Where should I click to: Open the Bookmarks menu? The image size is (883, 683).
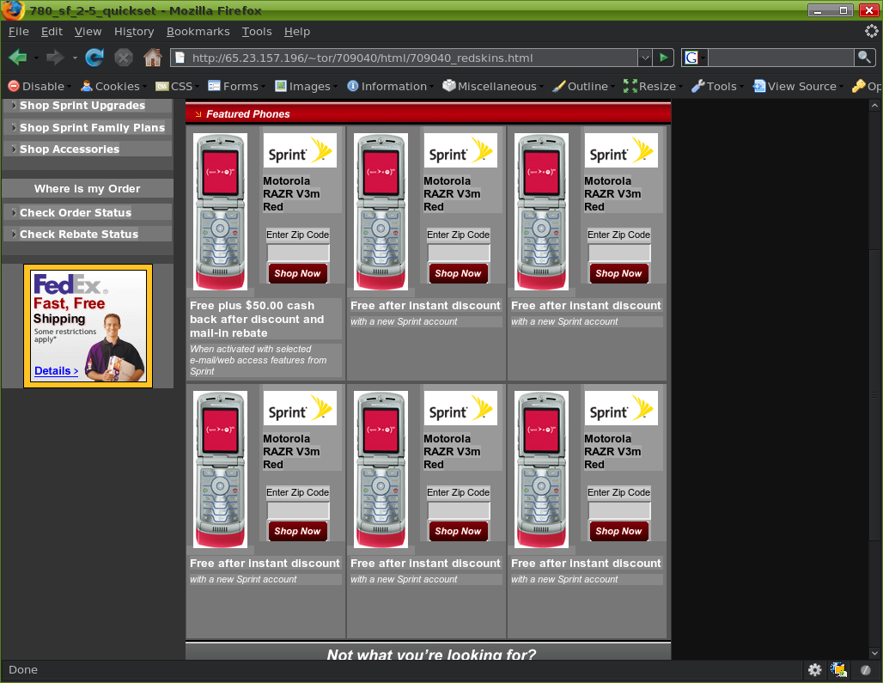(198, 31)
